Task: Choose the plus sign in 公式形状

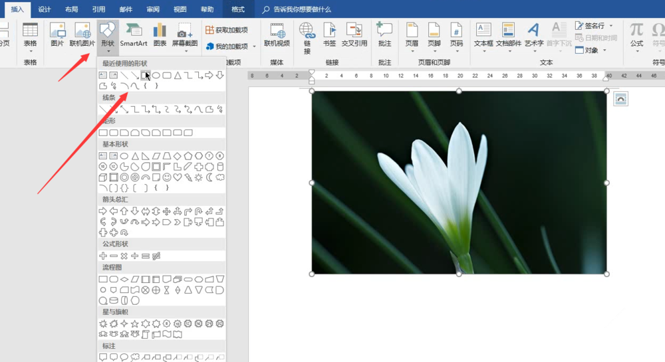Action: 103,256
